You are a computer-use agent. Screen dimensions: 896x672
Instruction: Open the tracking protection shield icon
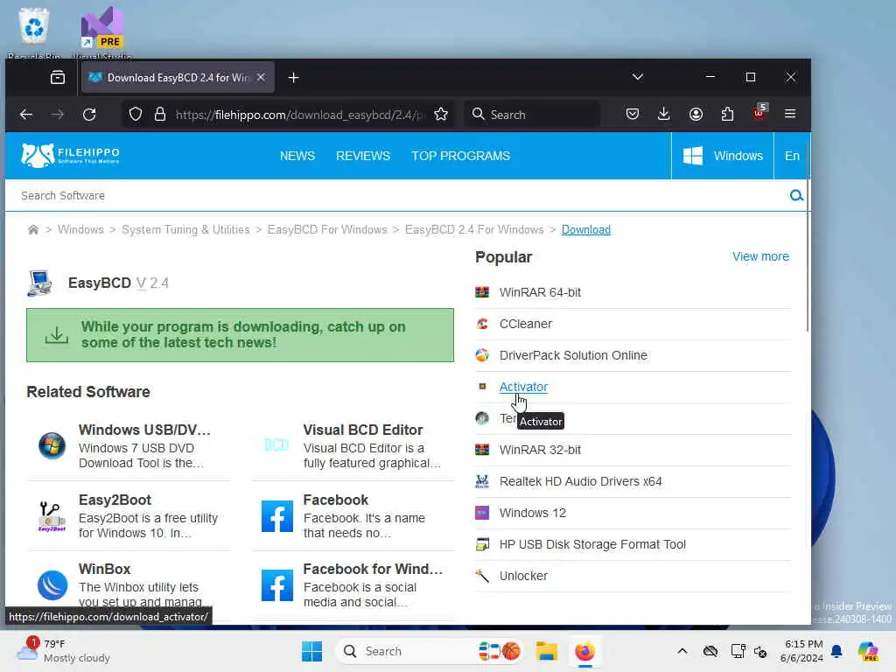[136, 115]
